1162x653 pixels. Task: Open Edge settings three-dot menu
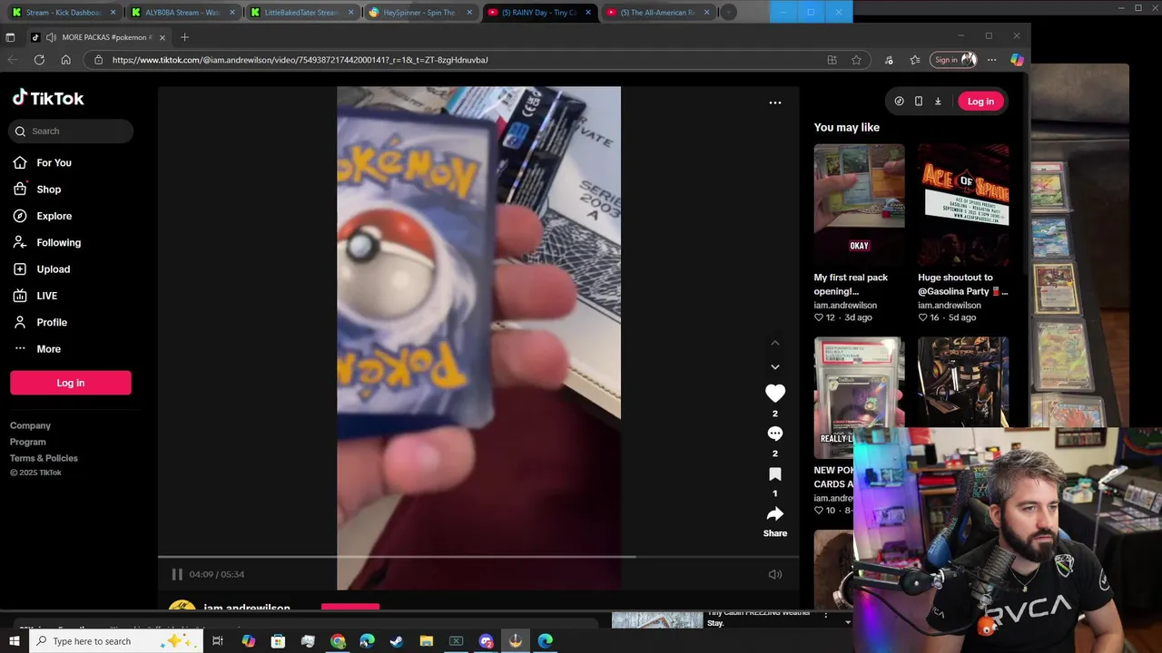coord(991,60)
